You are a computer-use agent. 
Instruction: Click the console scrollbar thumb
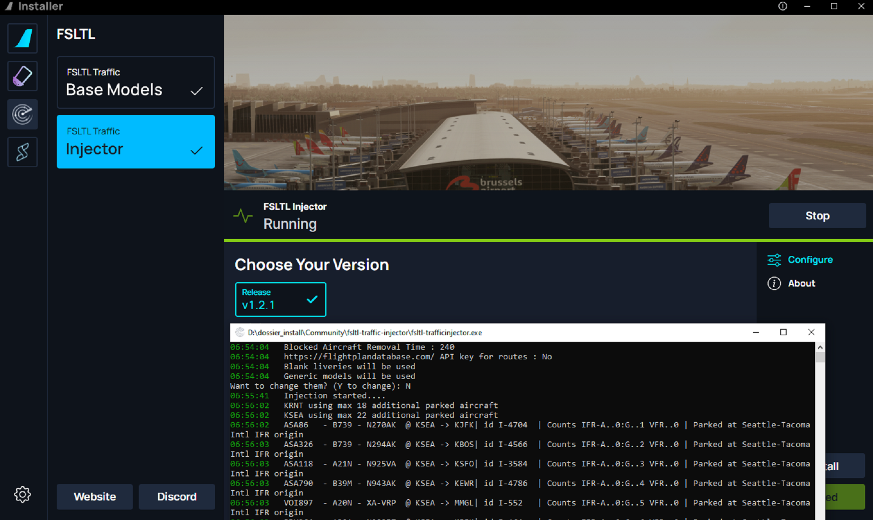820,357
